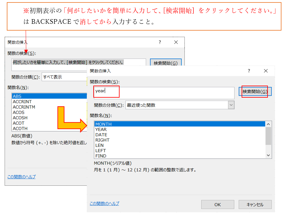The image size is (283, 216).
Task: Pick the FIND function in the list
Action: [101, 156]
